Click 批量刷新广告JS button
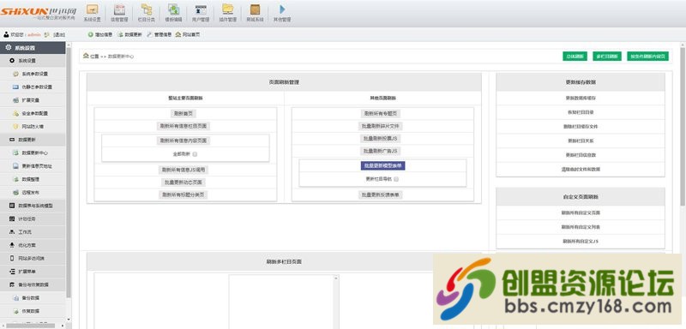Viewport: 686px width, 329px height. 381,151
